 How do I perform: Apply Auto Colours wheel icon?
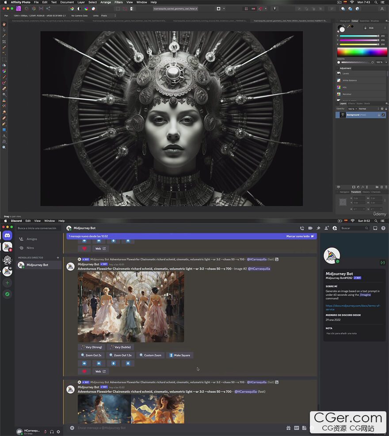pos(86,9)
